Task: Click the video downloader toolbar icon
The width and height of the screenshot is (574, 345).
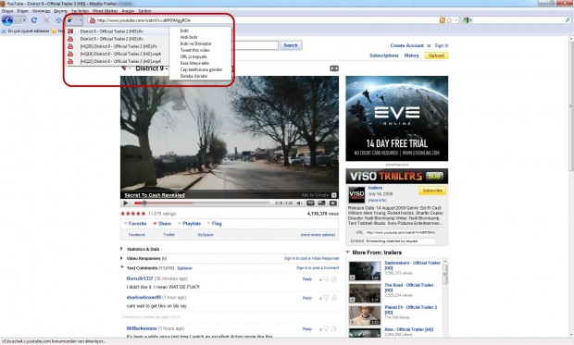Action: [70, 20]
